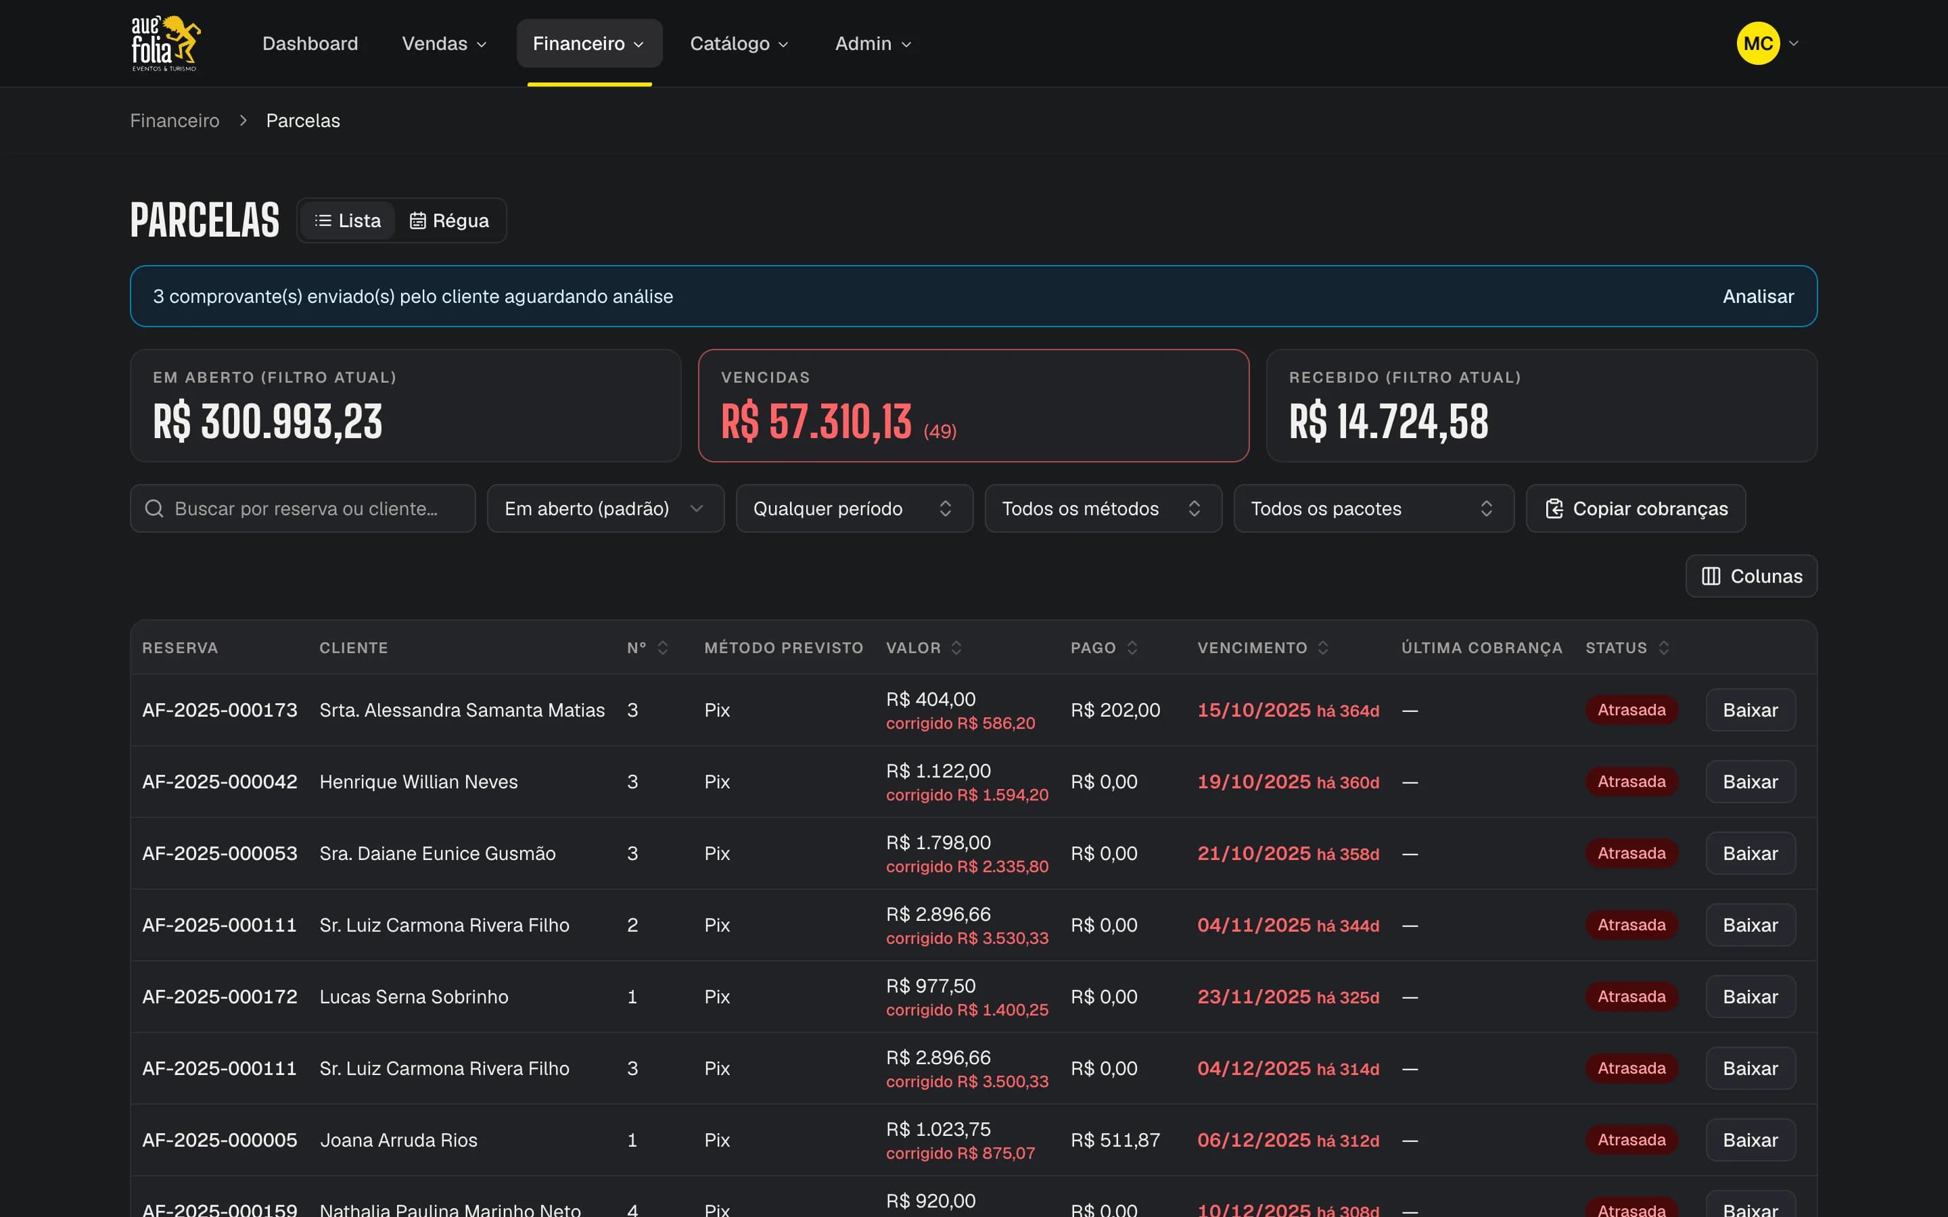Sort by Vencimento column arrows
The width and height of the screenshot is (1948, 1217).
[1322, 648]
